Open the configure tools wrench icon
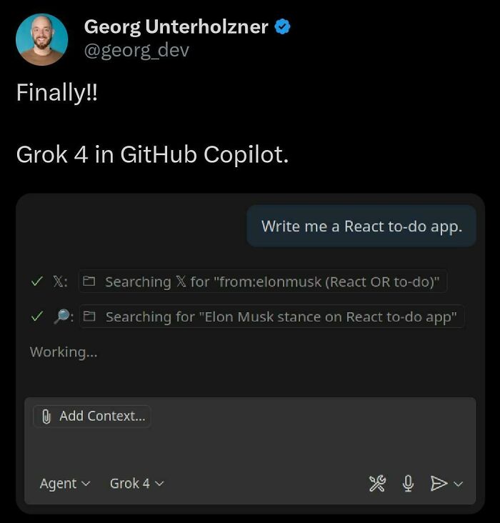Viewport: 500px width, 523px height. click(377, 484)
